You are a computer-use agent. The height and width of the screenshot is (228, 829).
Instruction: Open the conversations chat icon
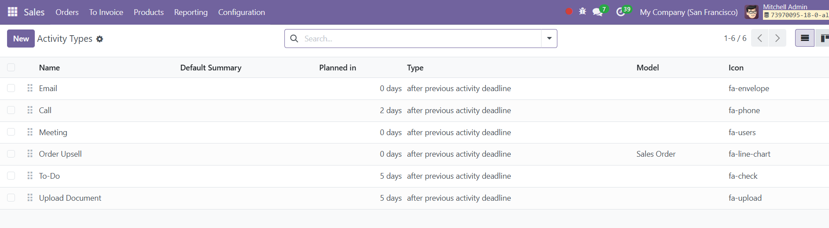(598, 12)
